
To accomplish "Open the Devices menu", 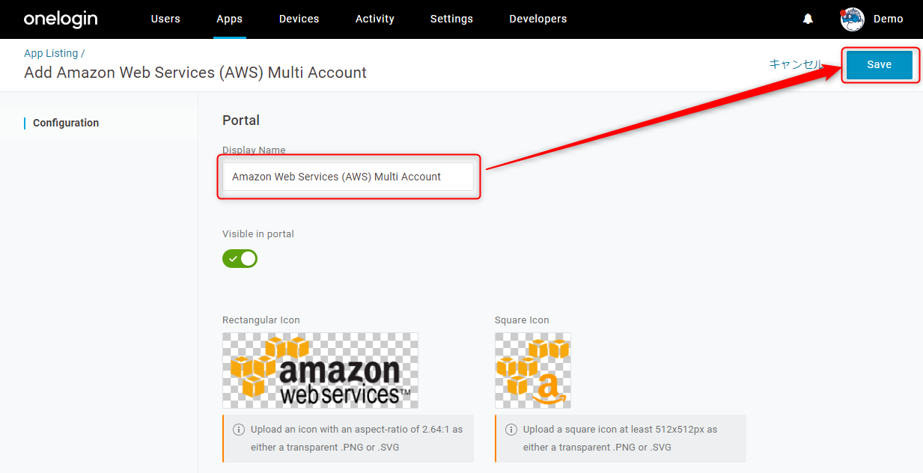I will (299, 19).
